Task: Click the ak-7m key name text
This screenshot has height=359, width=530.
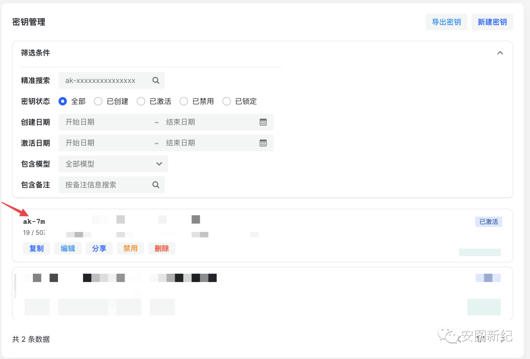Action: click(x=34, y=222)
